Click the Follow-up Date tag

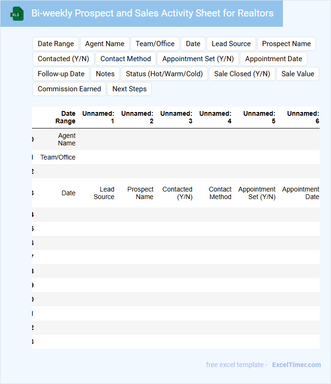tap(61, 74)
